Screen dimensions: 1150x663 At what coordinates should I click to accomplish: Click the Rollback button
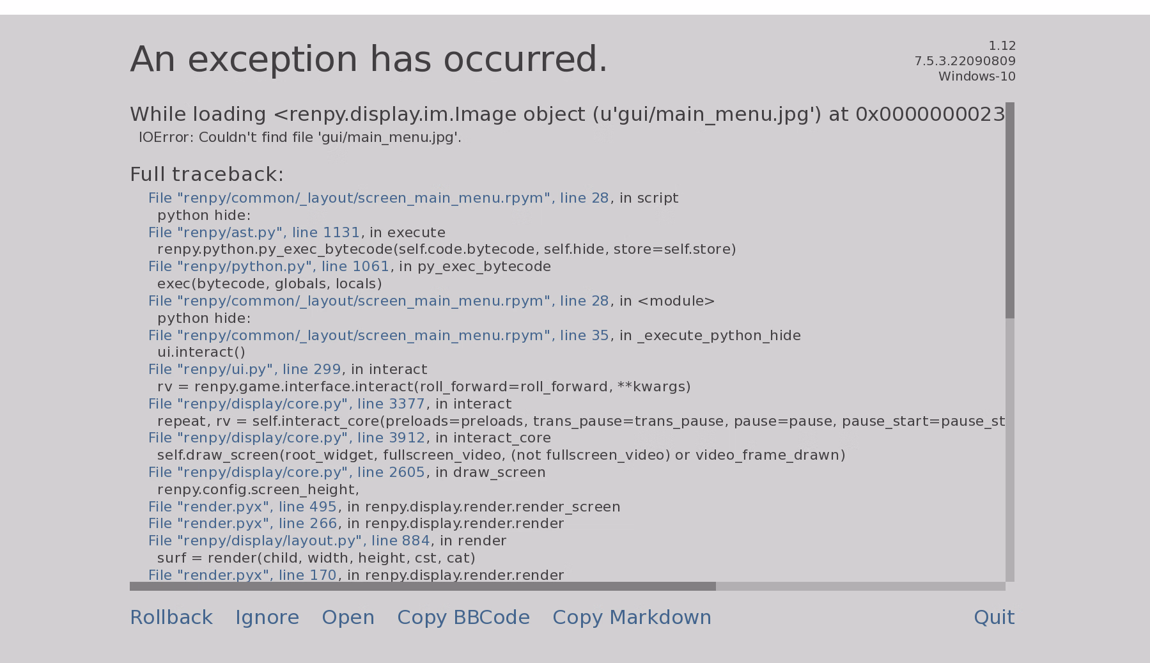pyautogui.click(x=171, y=618)
